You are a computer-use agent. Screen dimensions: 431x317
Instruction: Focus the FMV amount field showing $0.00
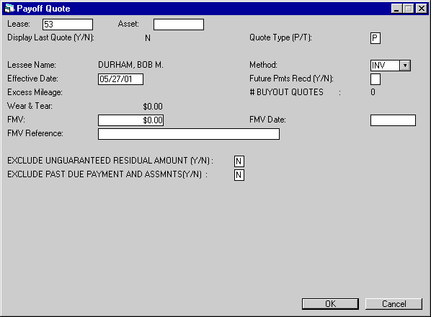131,120
